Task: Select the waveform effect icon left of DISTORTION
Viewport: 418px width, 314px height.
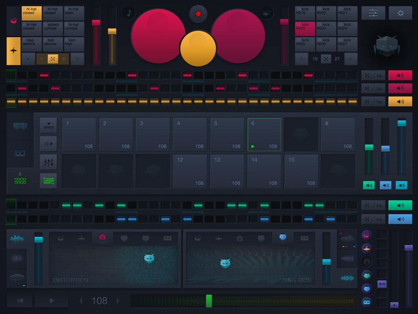Action: [x=17, y=239]
